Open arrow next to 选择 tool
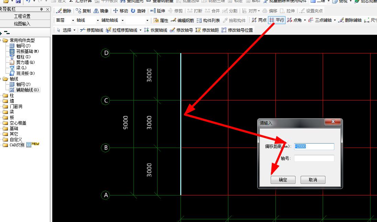The height and width of the screenshot is (222, 377). tap(75, 30)
